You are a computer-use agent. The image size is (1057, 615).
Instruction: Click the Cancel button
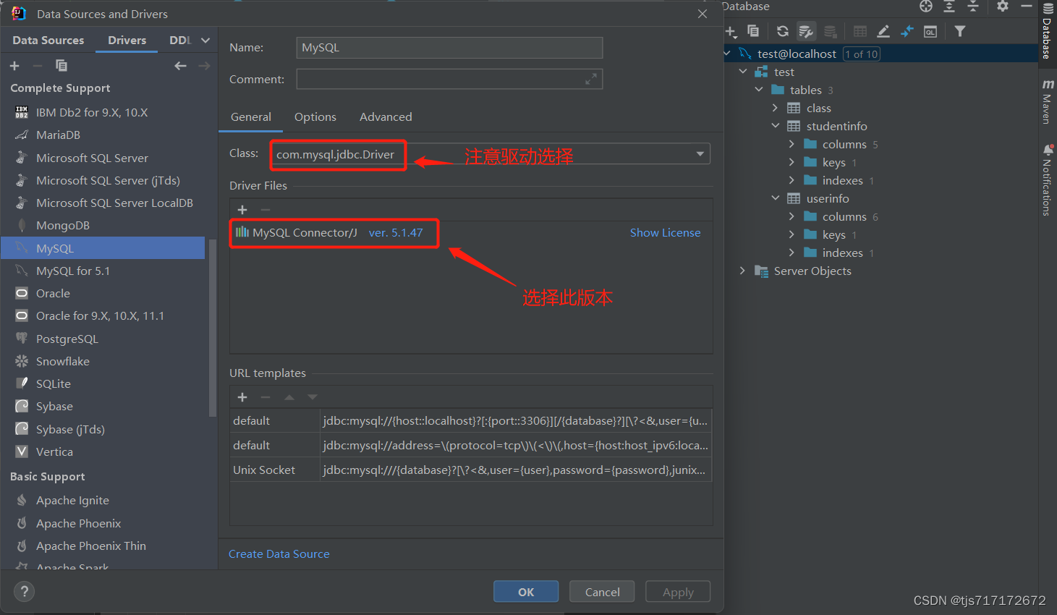point(602,592)
